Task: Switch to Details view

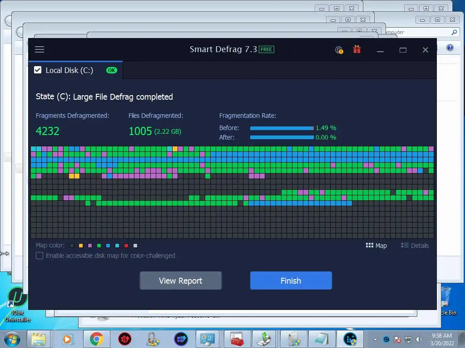Action: click(415, 246)
